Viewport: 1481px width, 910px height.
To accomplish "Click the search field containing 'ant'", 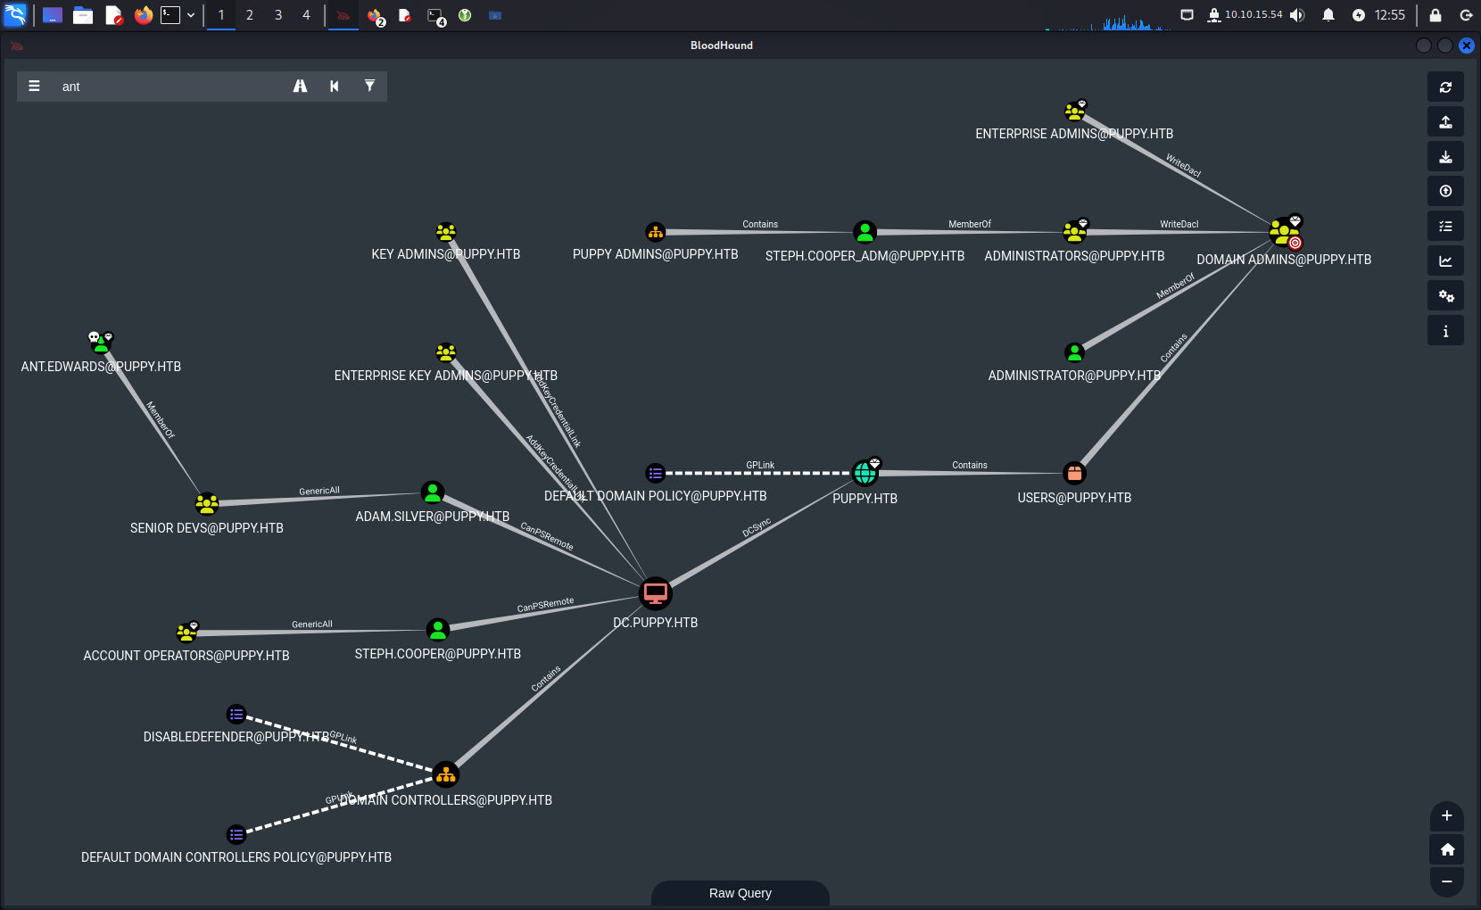I will (x=170, y=87).
